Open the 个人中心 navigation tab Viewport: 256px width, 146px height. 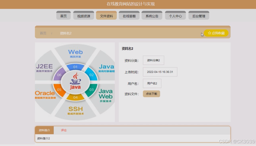175,15
